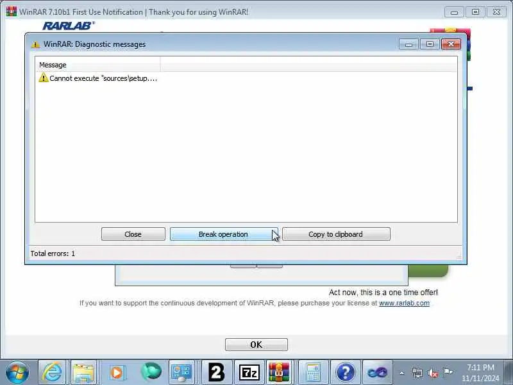Click the black '2' app taskbar icon
Screen dimensions: 513x385
click(x=217, y=373)
